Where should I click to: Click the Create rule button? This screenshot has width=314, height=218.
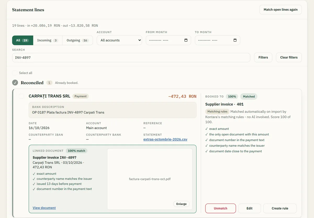pyautogui.click(x=280, y=208)
